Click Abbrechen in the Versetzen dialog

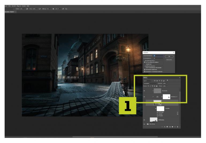pos(169,60)
